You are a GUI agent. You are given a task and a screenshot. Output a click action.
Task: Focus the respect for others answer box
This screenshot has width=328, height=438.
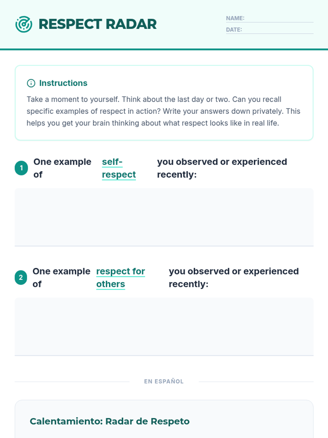(x=164, y=326)
